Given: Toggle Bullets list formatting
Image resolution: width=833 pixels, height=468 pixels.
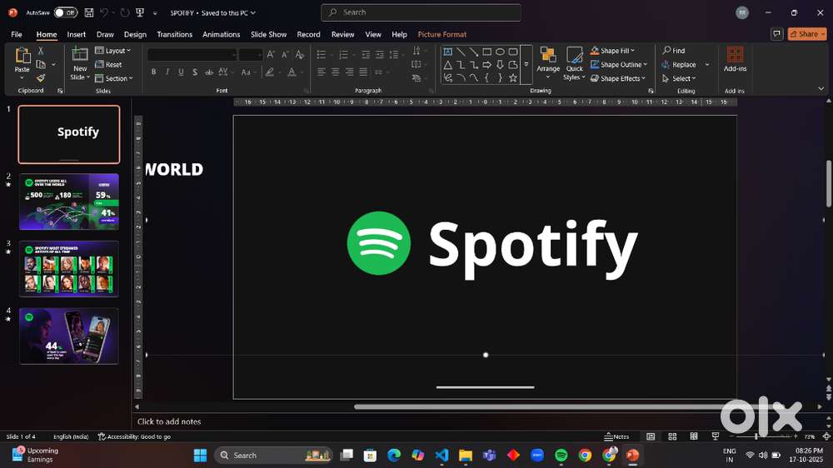Looking at the screenshot, I should coord(321,55).
